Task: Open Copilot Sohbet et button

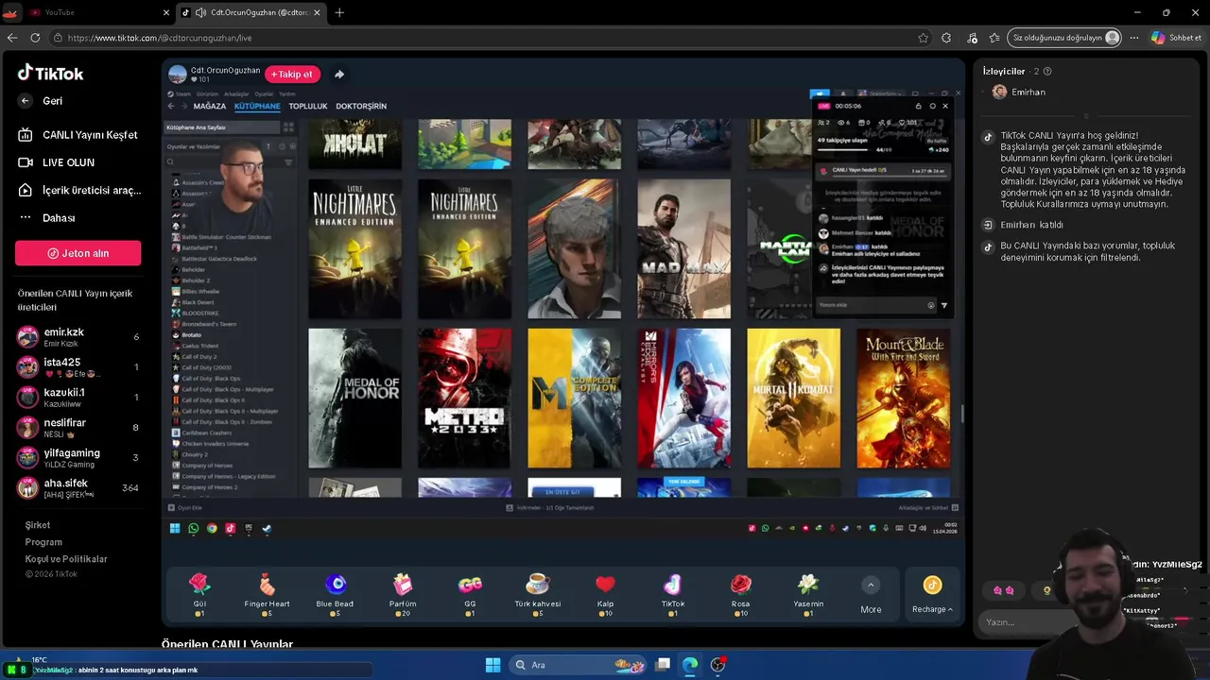Action: 1177,38
